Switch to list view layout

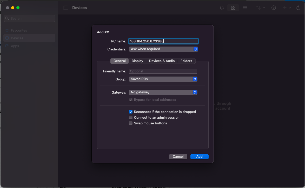point(245,8)
